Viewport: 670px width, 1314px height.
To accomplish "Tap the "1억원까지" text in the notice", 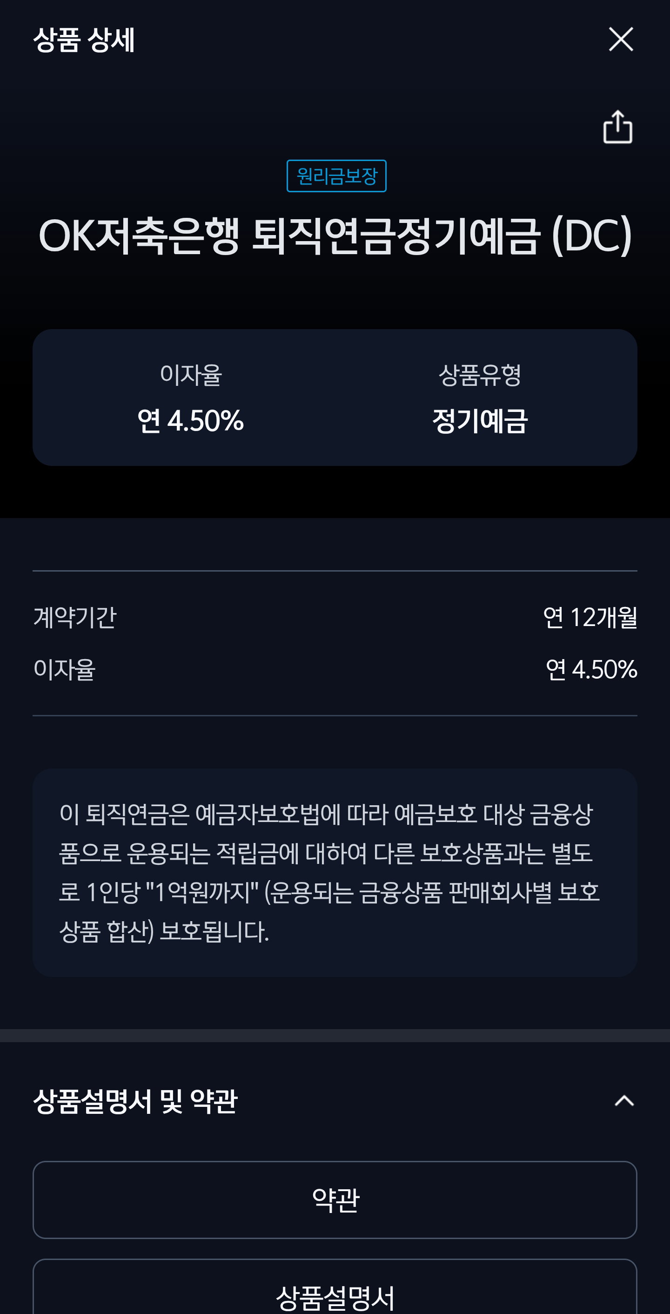I will point(202,892).
